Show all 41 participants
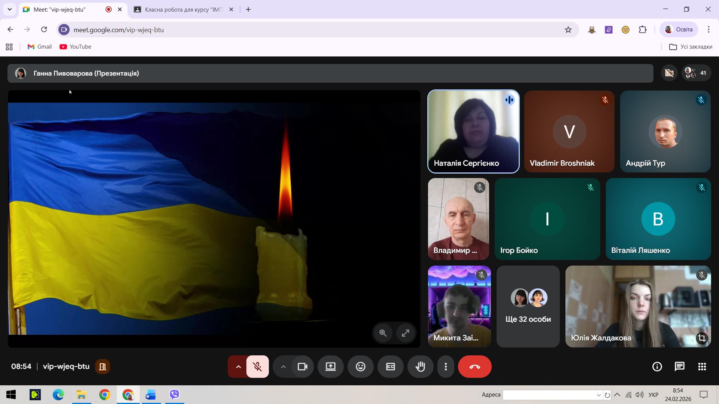719x404 pixels. point(696,73)
